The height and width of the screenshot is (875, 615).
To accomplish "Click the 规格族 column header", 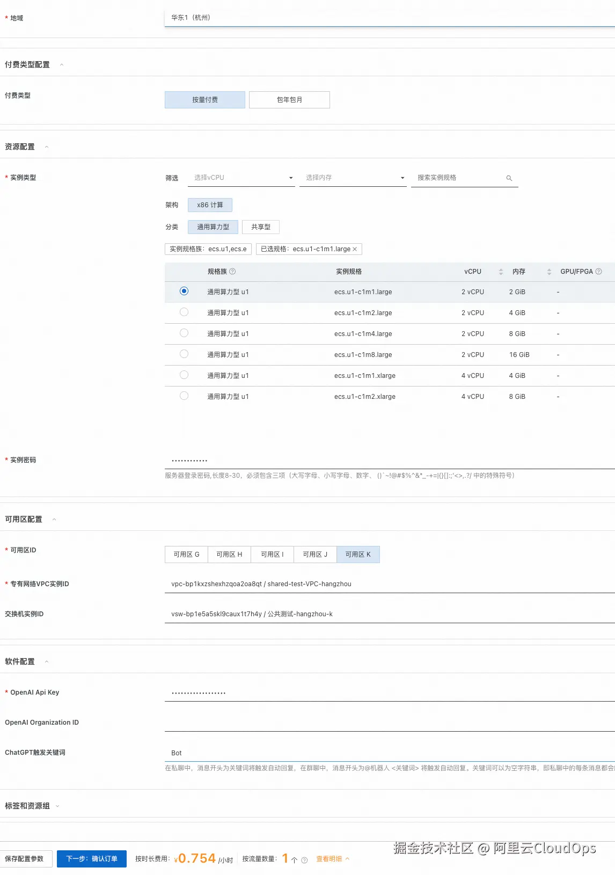I will click(217, 272).
